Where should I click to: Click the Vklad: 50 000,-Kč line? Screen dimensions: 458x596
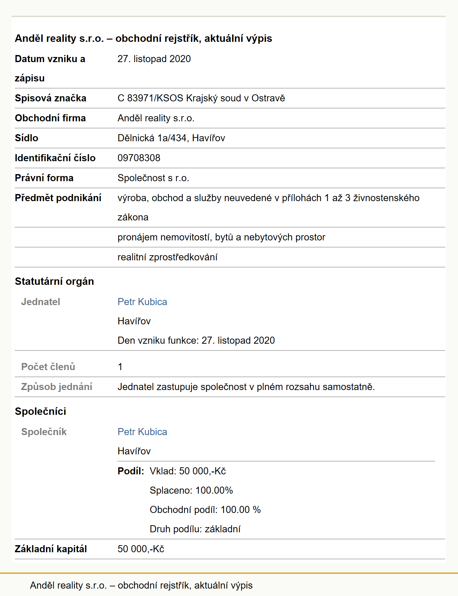click(188, 471)
